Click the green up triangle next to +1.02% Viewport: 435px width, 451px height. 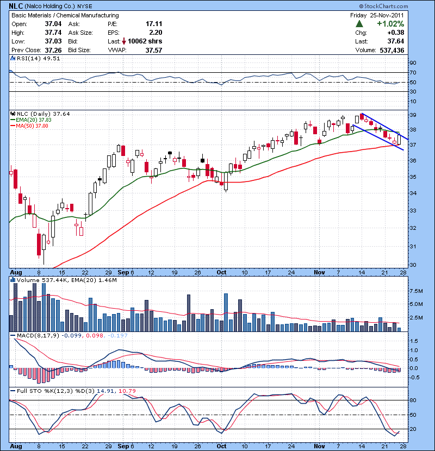359,24
